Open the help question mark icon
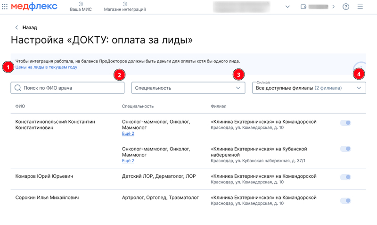 pyautogui.click(x=346, y=7)
